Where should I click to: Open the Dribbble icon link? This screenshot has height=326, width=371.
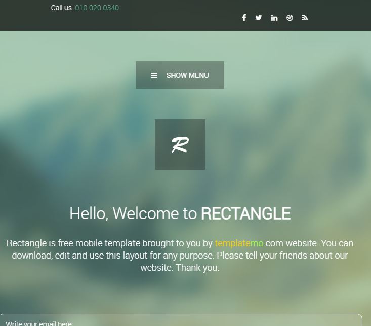[290, 18]
